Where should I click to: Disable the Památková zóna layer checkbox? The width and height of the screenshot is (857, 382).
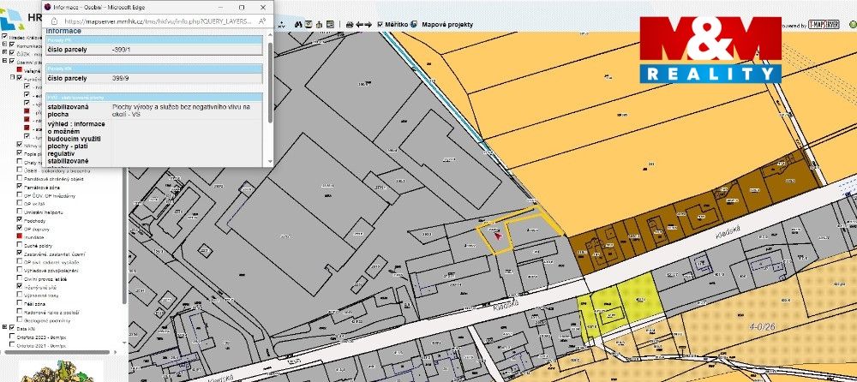[20, 187]
